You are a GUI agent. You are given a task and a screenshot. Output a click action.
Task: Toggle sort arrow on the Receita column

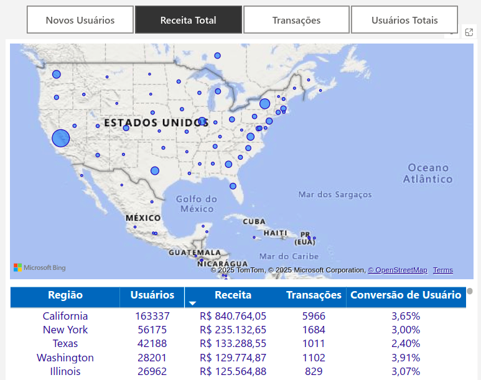193,303
